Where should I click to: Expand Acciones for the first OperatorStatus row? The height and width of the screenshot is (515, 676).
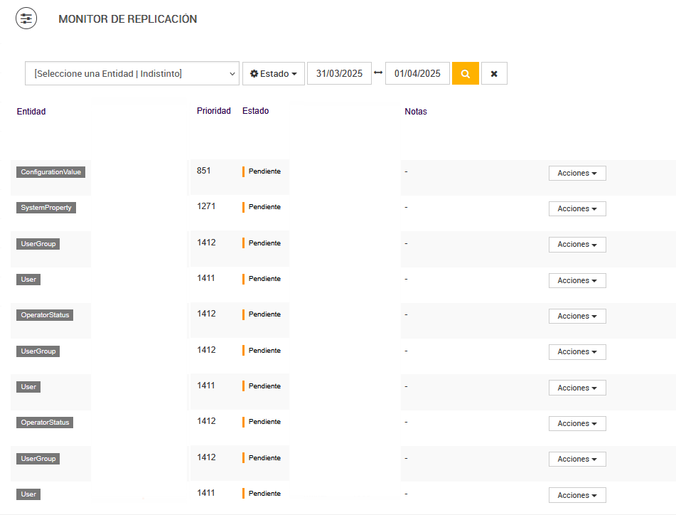(x=577, y=317)
